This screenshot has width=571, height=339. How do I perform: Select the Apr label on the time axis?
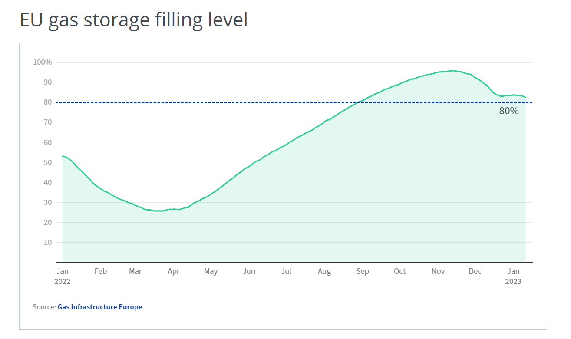pyautogui.click(x=174, y=271)
